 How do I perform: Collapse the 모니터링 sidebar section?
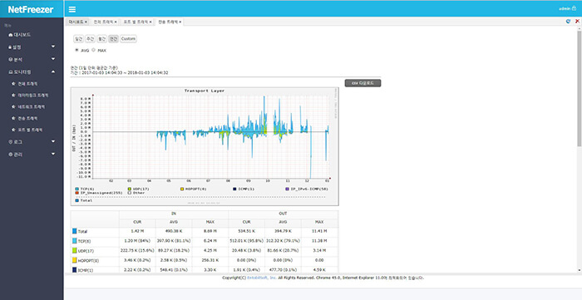tap(53, 71)
